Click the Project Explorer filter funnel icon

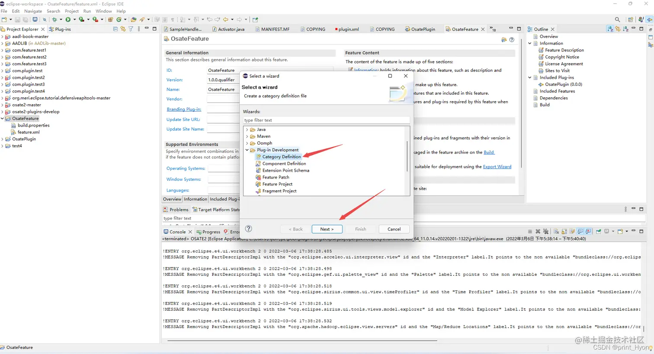pos(131,29)
